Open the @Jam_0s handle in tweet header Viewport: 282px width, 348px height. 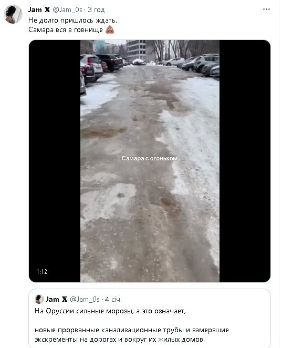(67, 10)
